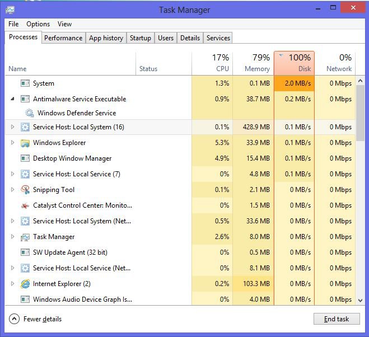
Task: Open the Options menu
Action: click(x=38, y=24)
